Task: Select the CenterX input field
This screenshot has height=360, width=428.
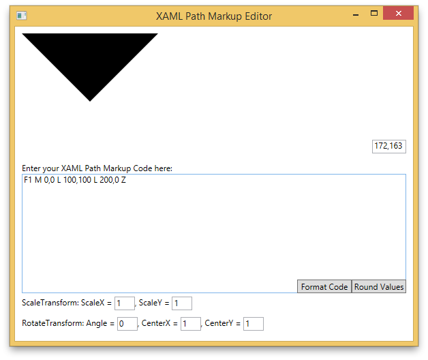Action: pos(191,324)
